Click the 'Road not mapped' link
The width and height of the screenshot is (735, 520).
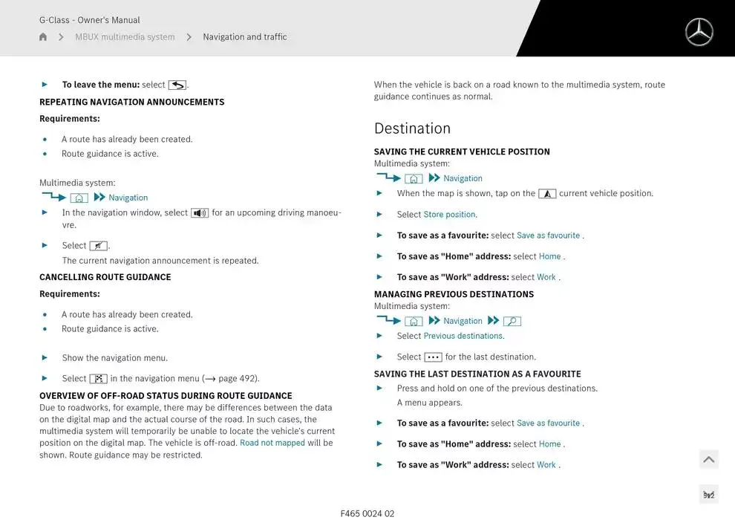(272, 443)
